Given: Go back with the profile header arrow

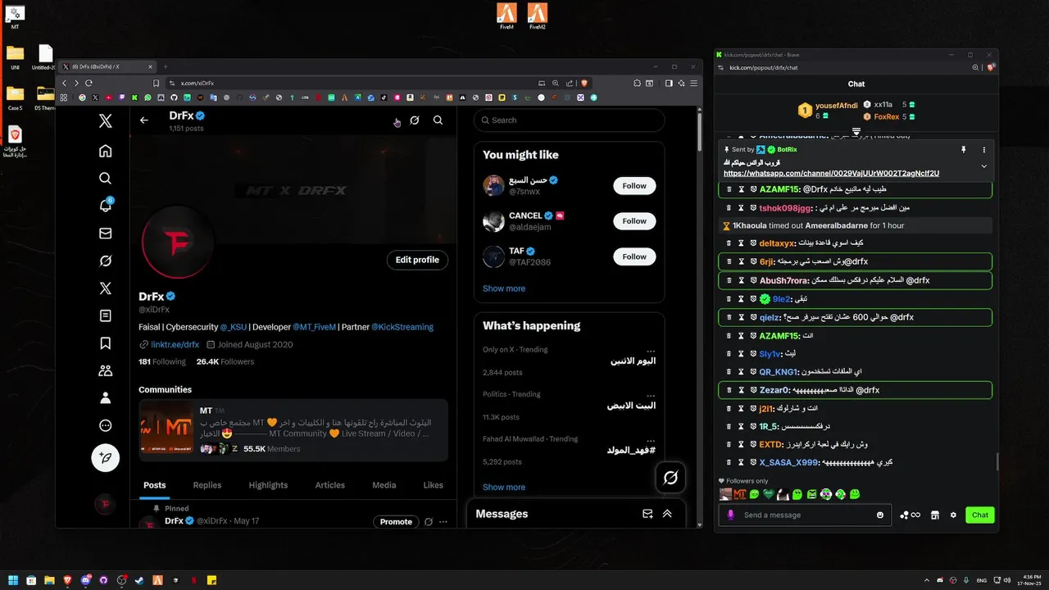Looking at the screenshot, I should pos(144,120).
